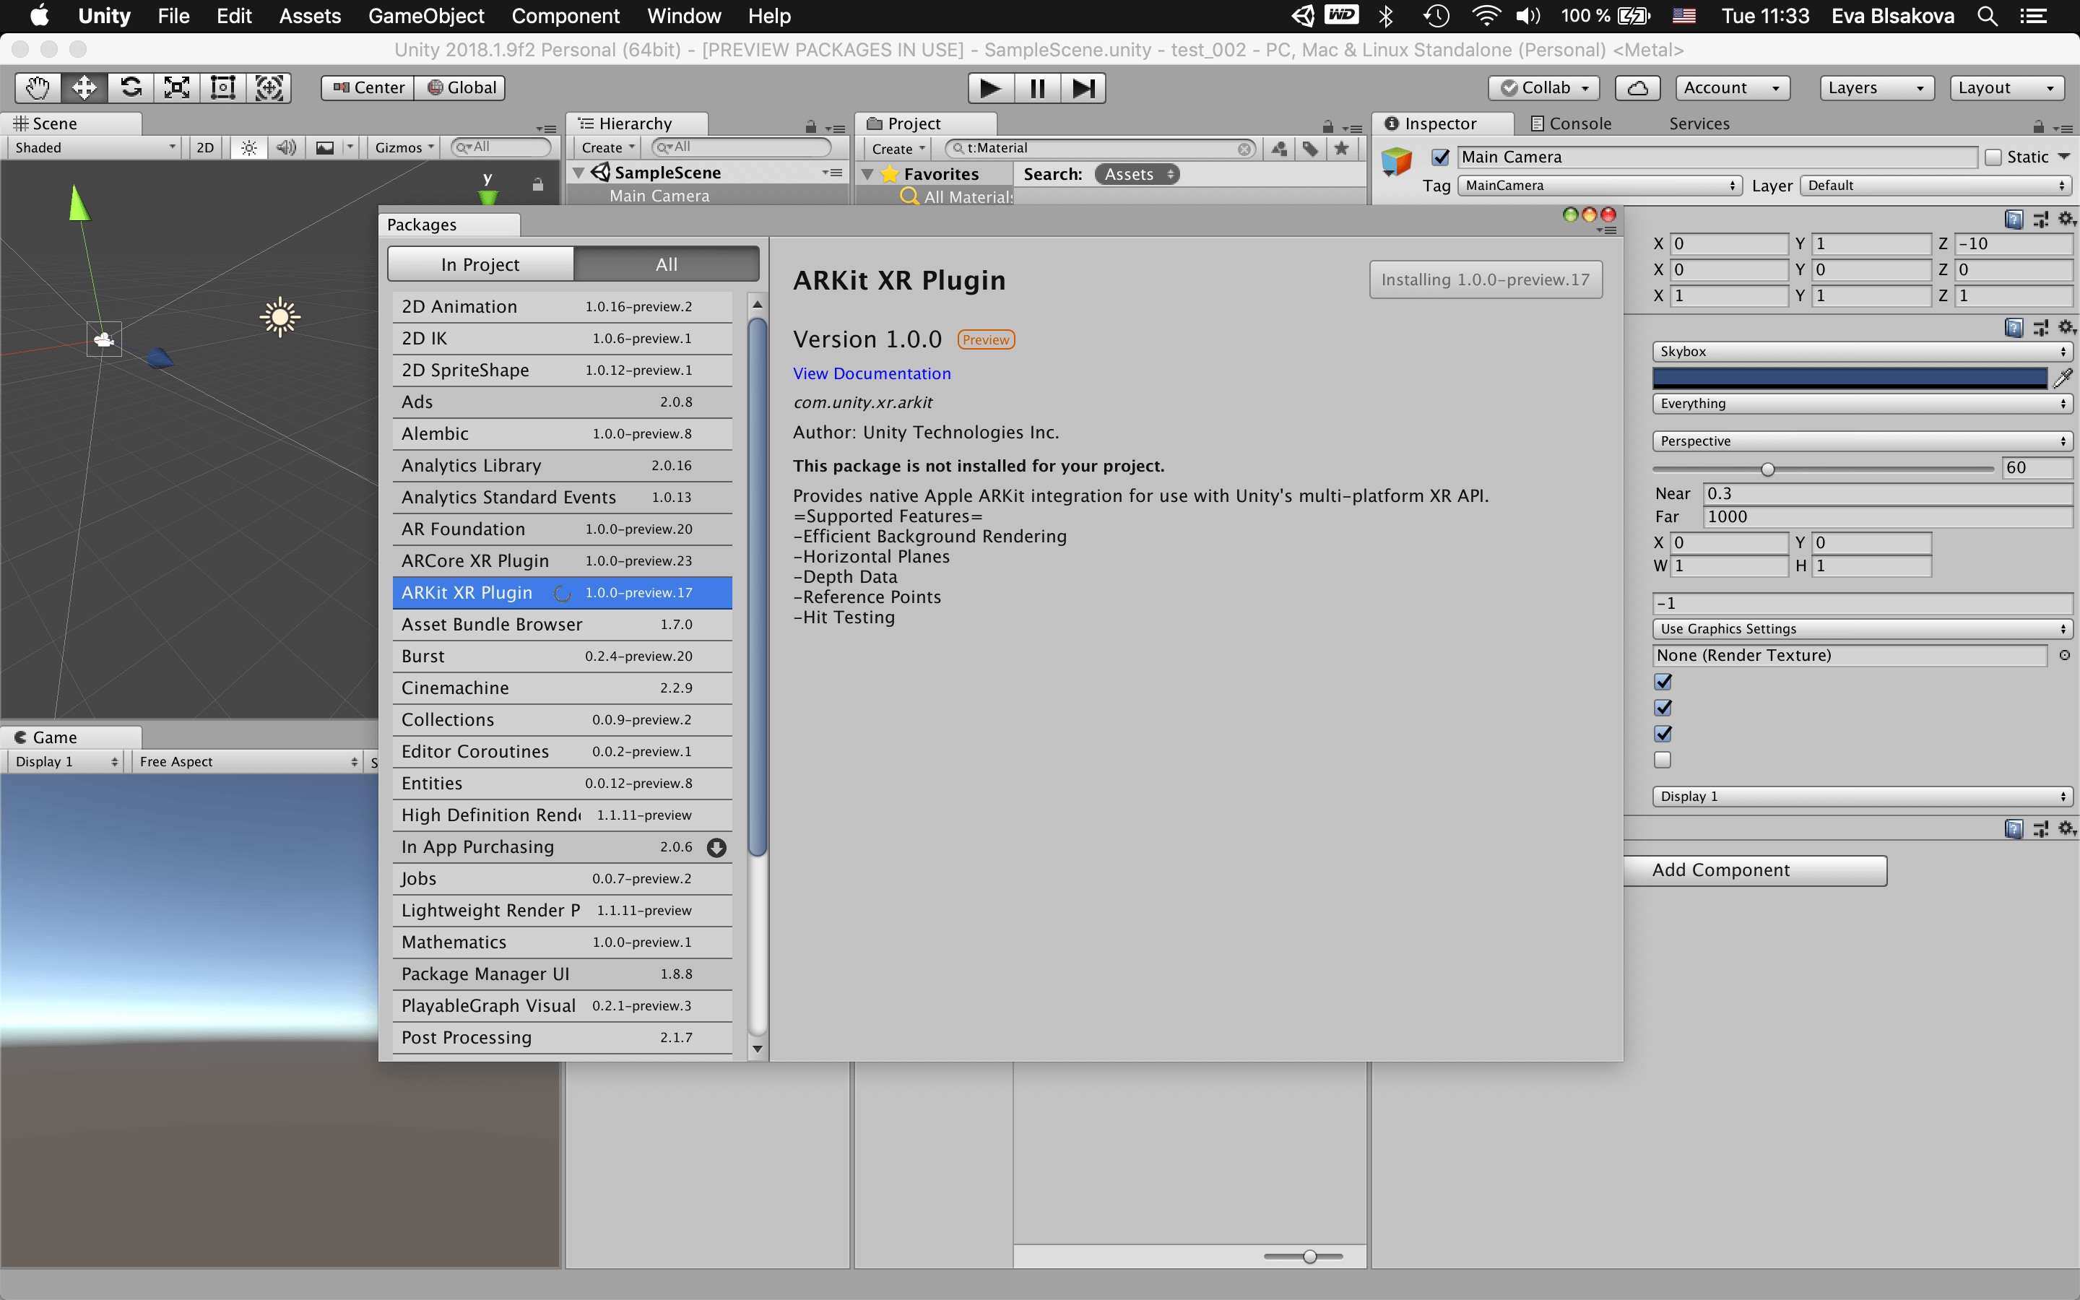
Task: Select the Rect Transform tool
Action: coord(223,87)
